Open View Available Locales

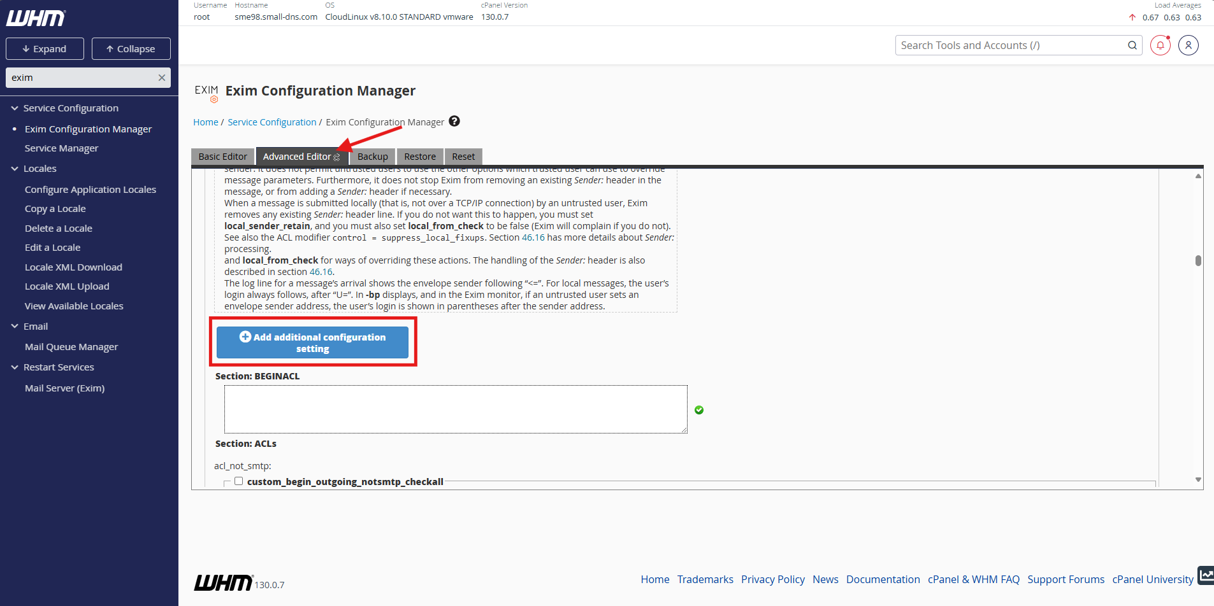click(74, 306)
